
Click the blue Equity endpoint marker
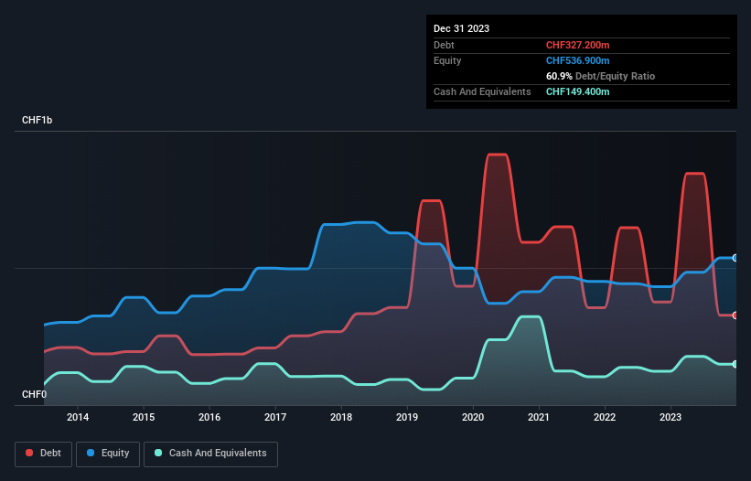click(x=735, y=258)
